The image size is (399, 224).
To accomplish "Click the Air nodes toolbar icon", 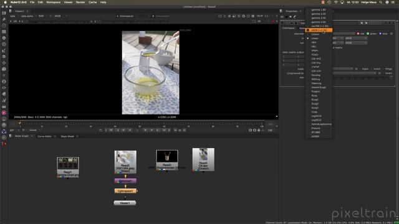I will click(x=4, y=125).
